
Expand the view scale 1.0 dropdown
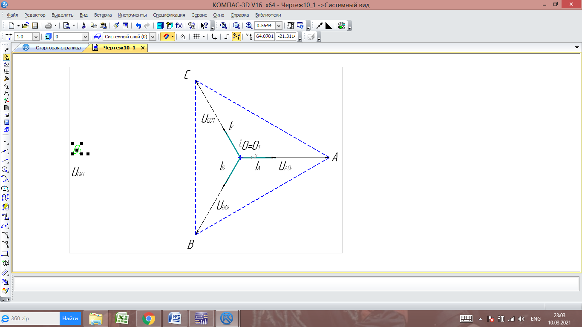pos(35,37)
